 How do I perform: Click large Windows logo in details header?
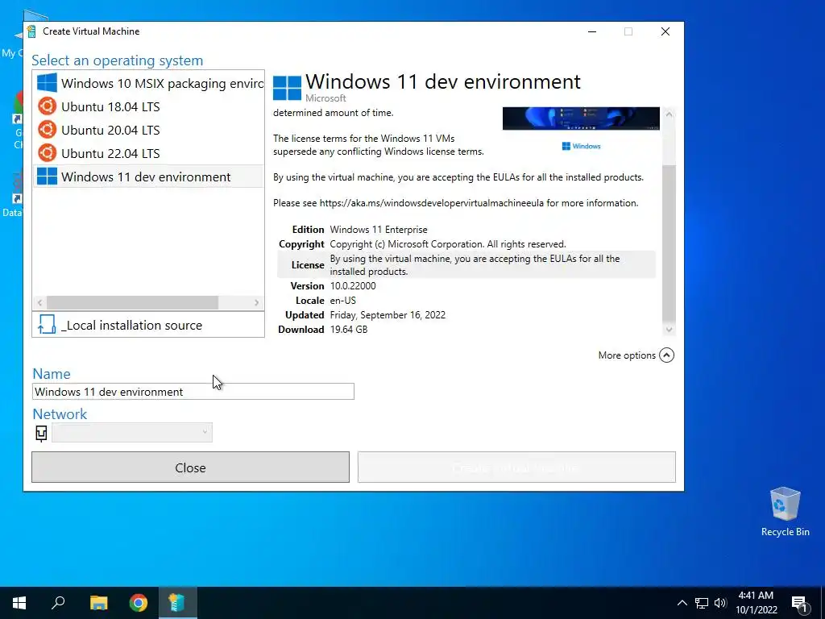tap(288, 87)
